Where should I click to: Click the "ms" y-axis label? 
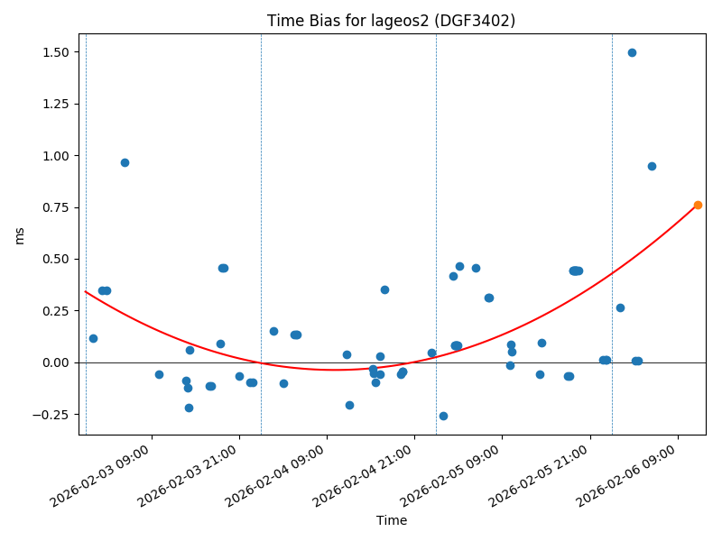pyautogui.click(x=20, y=234)
